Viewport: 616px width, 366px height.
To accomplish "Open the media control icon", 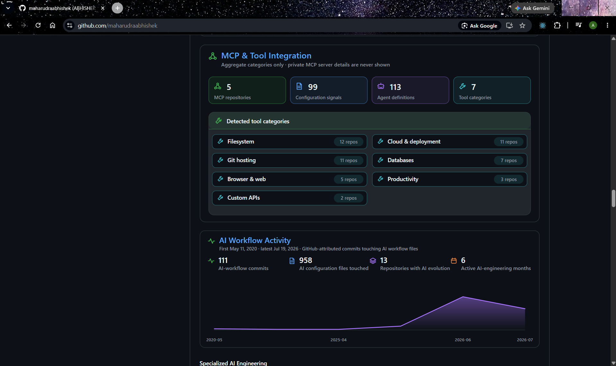I will [x=578, y=25].
